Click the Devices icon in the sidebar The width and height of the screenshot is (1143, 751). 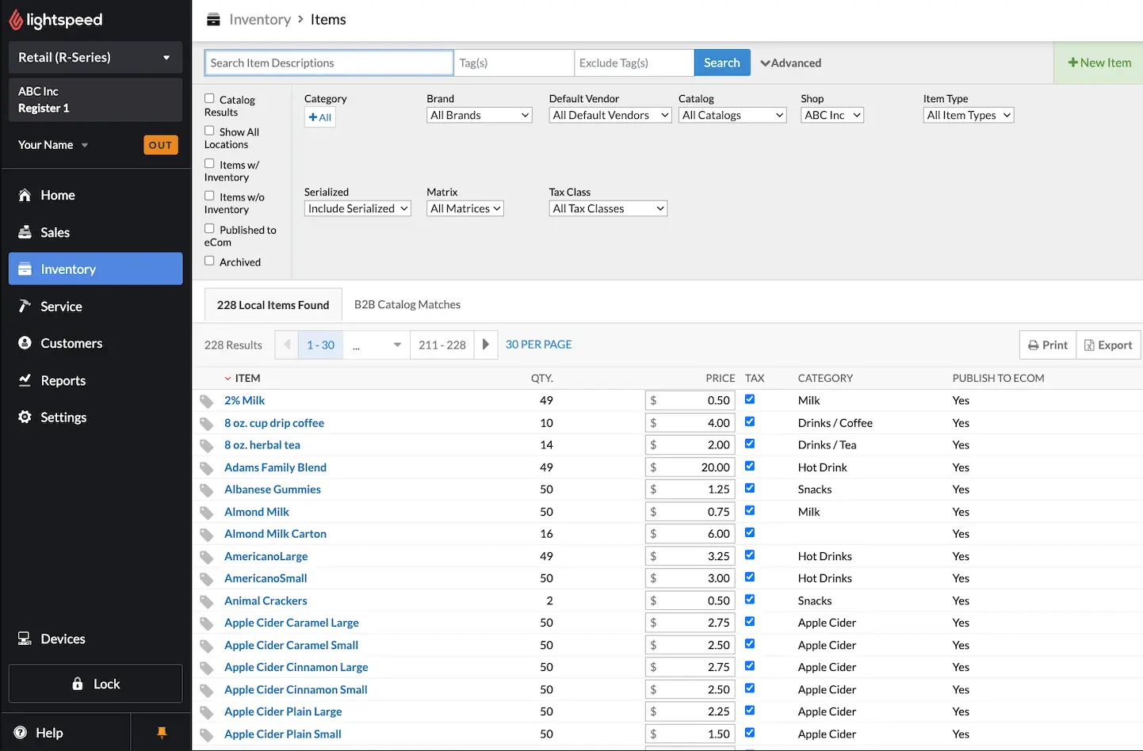[25, 639]
